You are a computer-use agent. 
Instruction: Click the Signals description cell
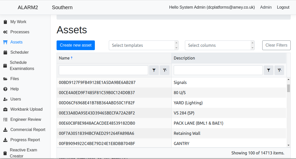[229, 82]
